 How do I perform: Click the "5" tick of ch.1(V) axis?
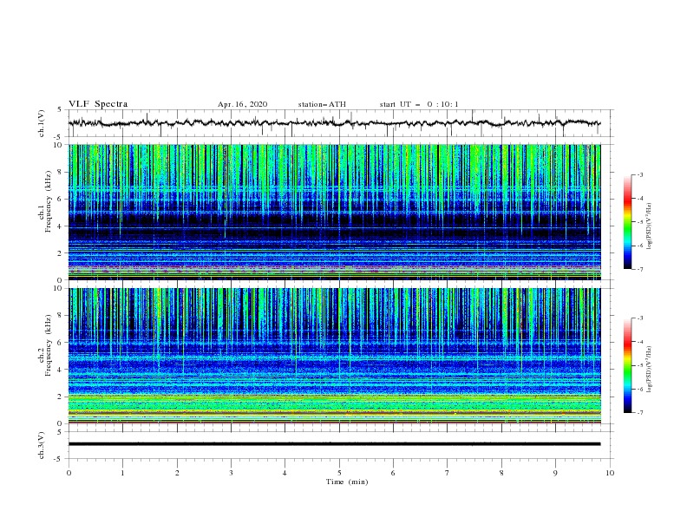(61, 110)
